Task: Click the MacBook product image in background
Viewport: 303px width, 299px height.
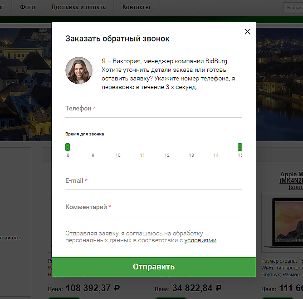Action: tap(283, 223)
